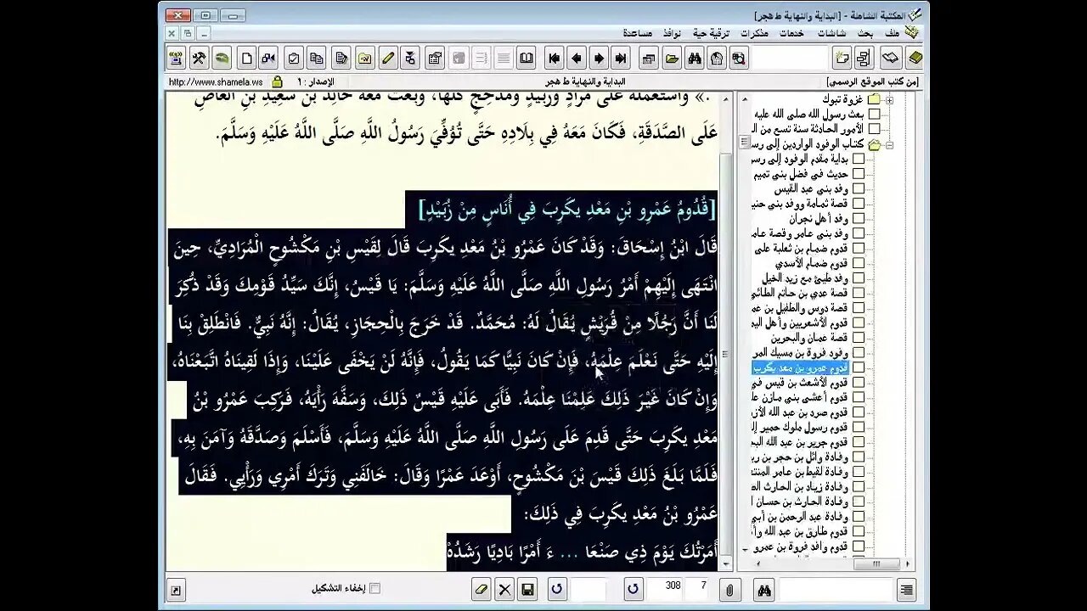
Task: Click the blank new page icon
Action: point(246,59)
